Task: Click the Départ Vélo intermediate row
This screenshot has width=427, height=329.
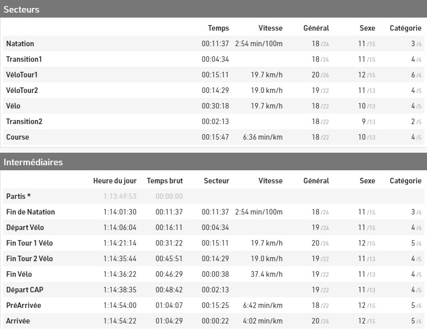Action: [213, 228]
